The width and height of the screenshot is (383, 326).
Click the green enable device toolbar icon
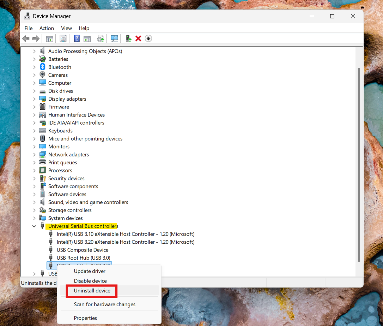click(x=128, y=38)
